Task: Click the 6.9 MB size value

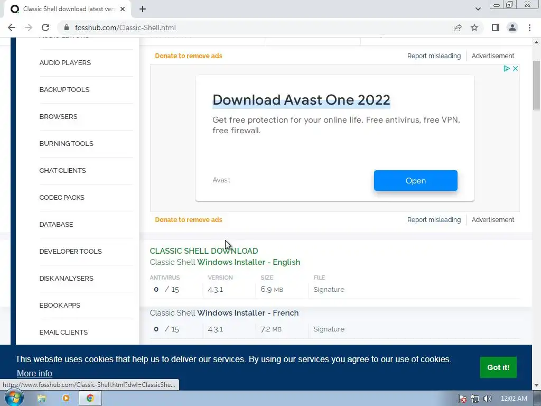Action: click(x=272, y=290)
